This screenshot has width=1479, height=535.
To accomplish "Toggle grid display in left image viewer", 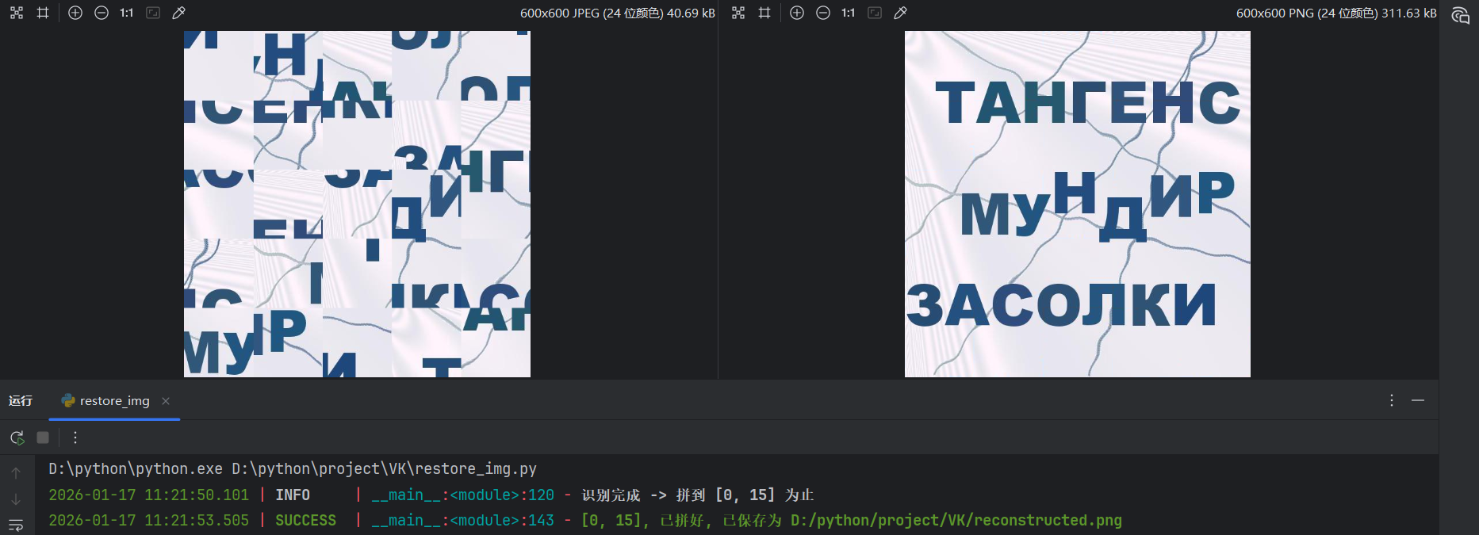I will [43, 13].
